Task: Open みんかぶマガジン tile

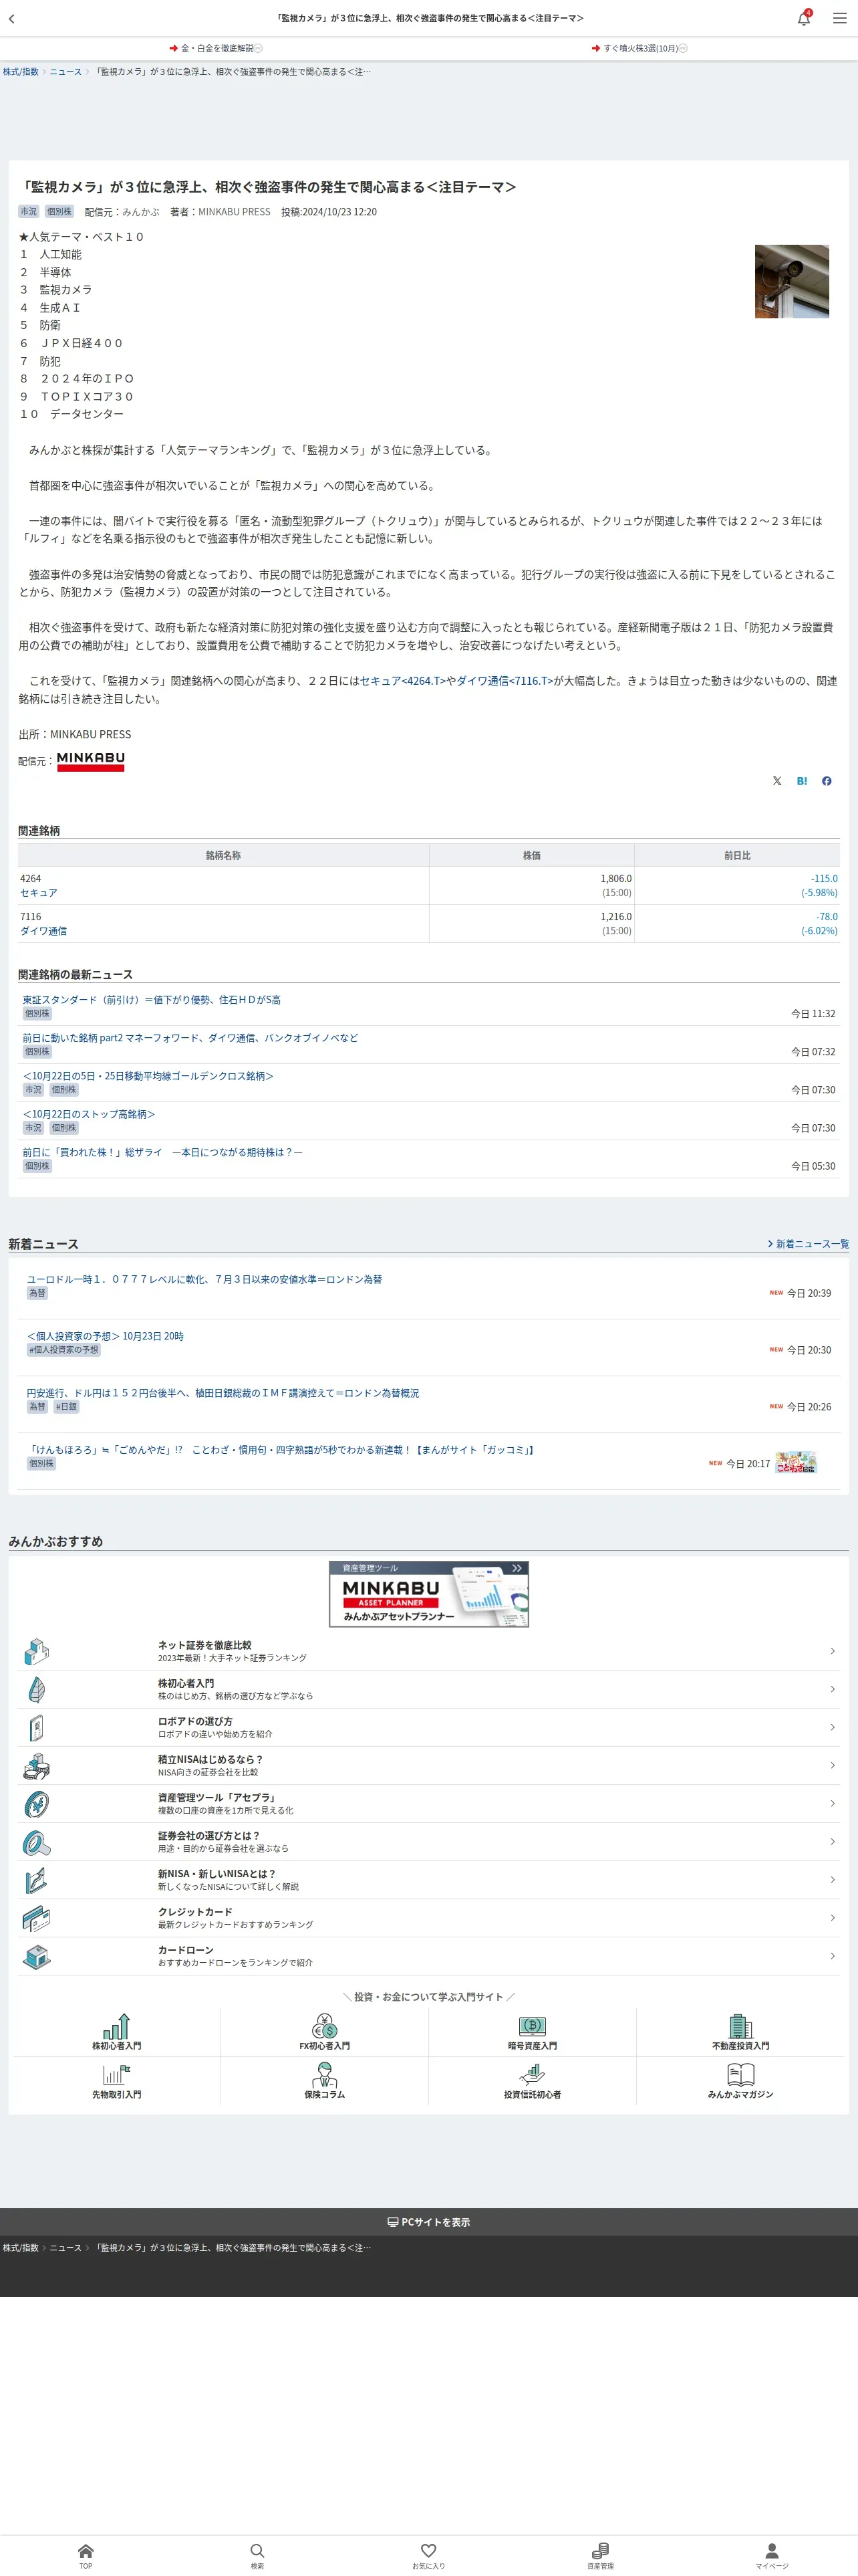Action: (740, 2080)
